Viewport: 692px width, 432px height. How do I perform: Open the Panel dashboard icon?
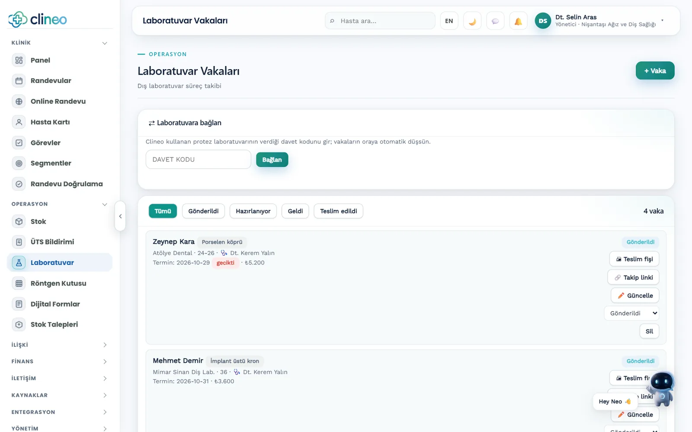(19, 60)
